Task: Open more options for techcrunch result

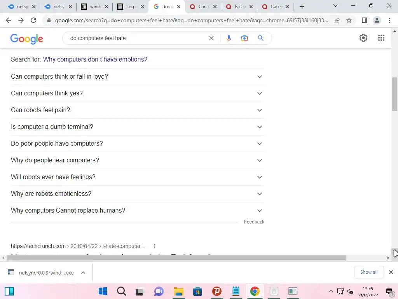Action: click(x=155, y=246)
